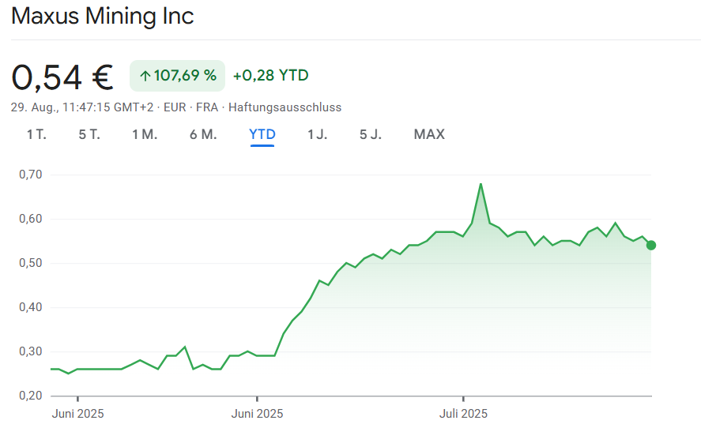The height and width of the screenshot is (428, 701).
Task: Click the 0,54 € price value
Action: [x=62, y=77]
